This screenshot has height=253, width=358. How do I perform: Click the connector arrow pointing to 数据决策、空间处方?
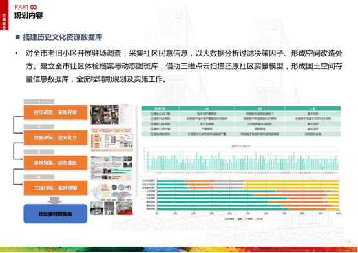pos(18,125)
